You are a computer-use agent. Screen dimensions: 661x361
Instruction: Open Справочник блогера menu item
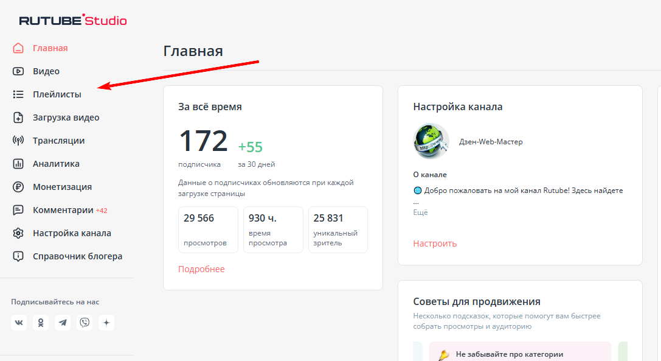pos(78,256)
